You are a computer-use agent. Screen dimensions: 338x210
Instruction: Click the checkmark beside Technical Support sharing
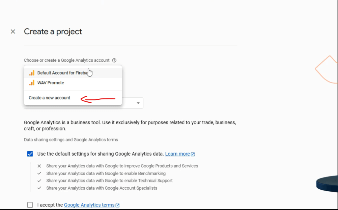[x=39, y=180]
